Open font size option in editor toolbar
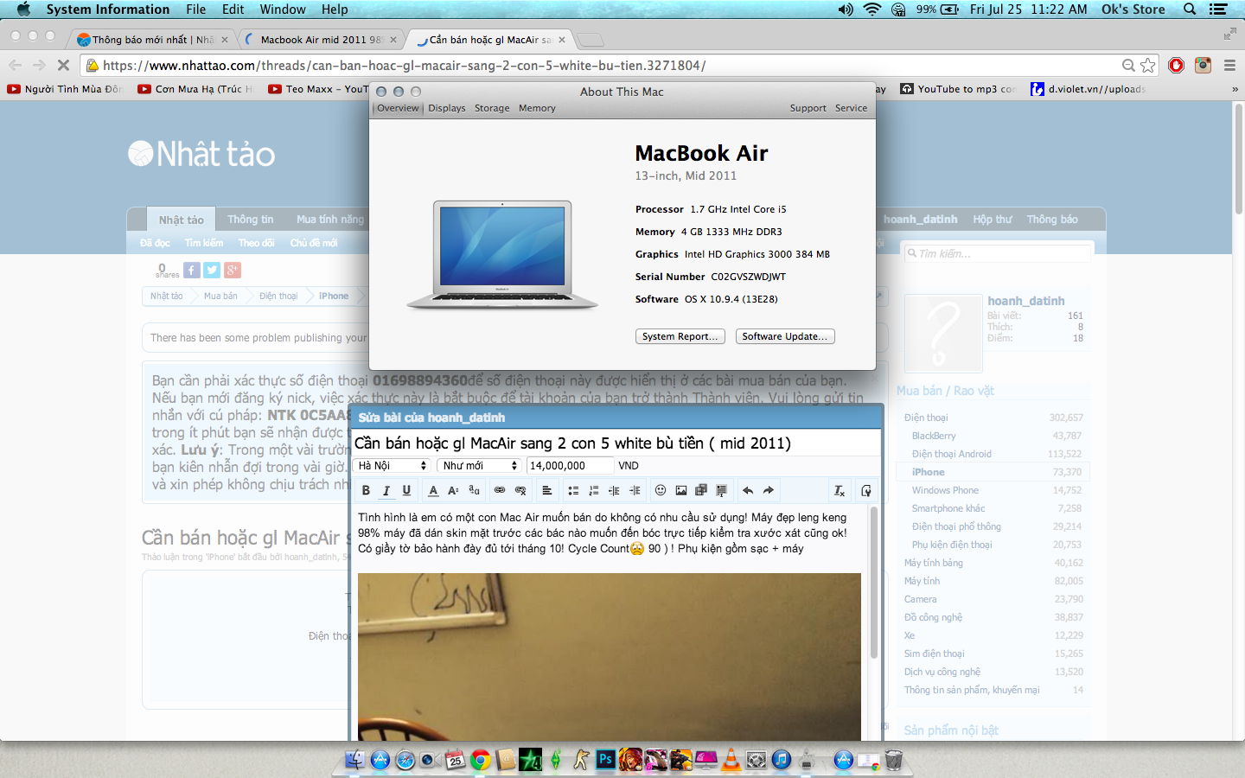This screenshot has height=778, width=1245. tap(453, 490)
